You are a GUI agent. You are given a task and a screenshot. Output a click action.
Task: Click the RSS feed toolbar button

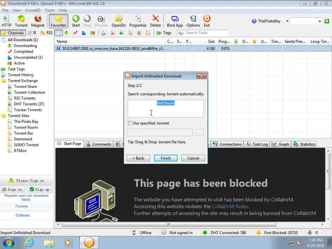tap(46, 33)
